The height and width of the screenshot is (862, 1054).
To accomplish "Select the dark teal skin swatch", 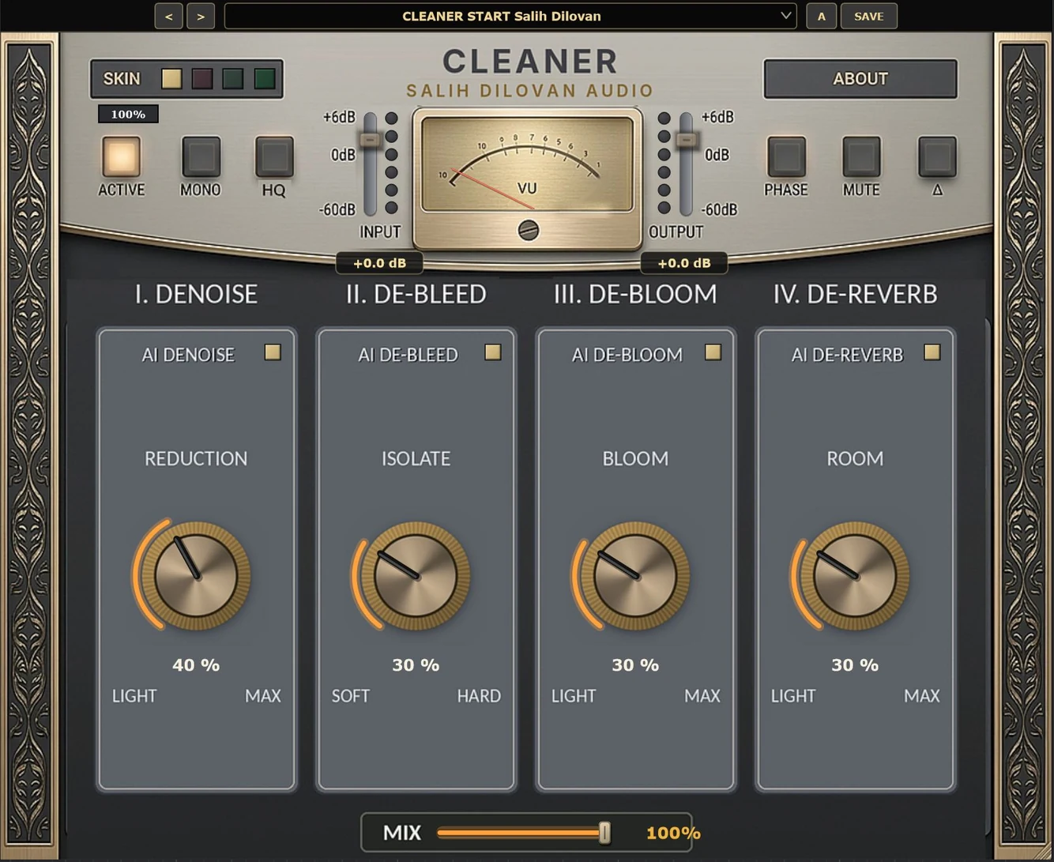I will [233, 78].
